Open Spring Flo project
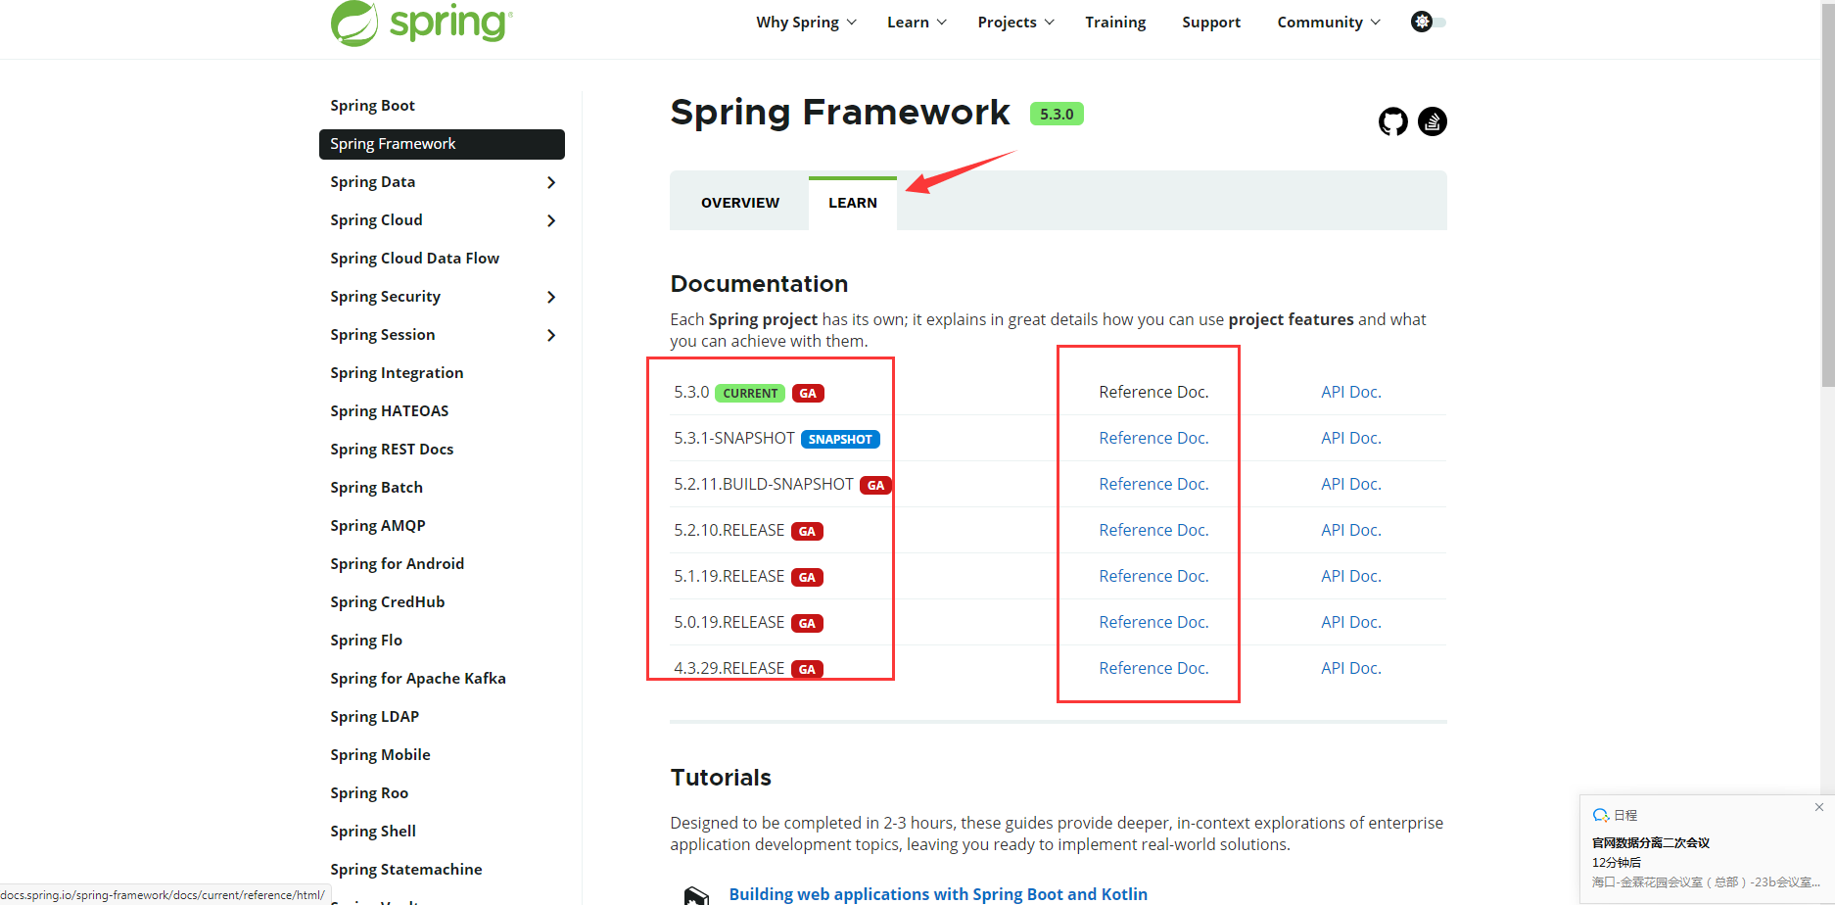1835x905 pixels. pyautogui.click(x=366, y=640)
